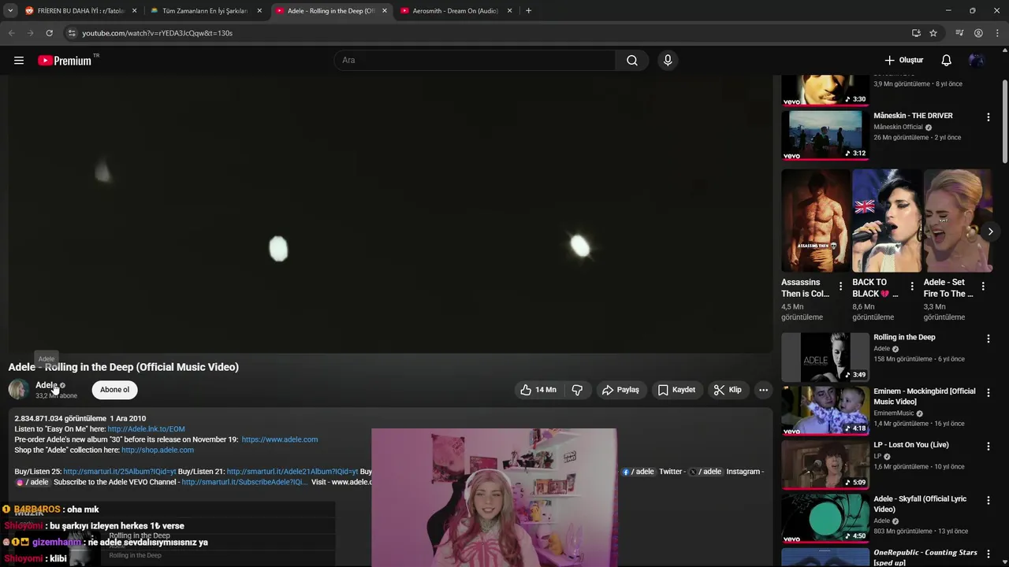The width and height of the screenshot is (1009, 567).
Task: Like the video with thumbs up 14 Mn
Action: [538, 390]
